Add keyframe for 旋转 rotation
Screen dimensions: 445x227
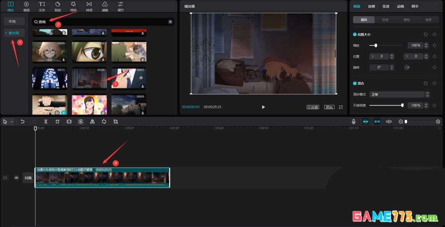(434, 67)
